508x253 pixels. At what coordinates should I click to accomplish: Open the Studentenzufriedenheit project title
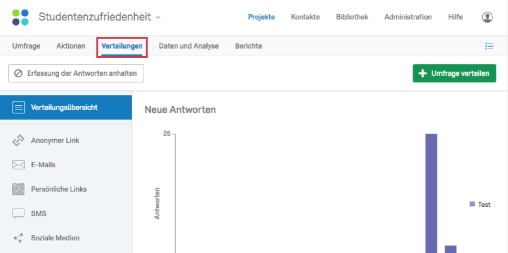[95, 17]
